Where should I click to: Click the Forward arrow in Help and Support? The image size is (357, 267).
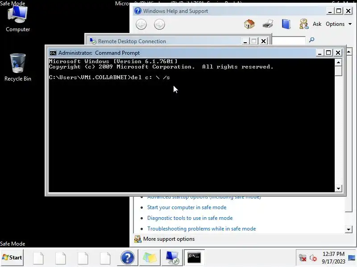tap(159, 24)
